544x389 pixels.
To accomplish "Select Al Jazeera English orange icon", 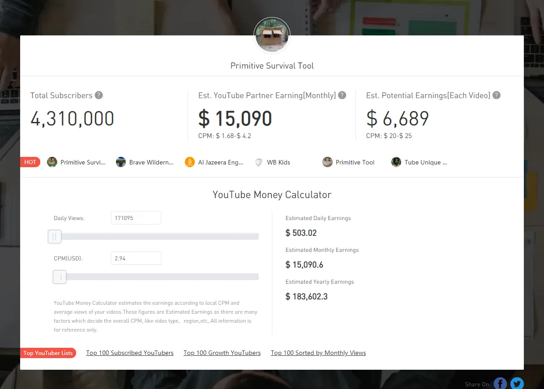I will (x=190, y=162).
